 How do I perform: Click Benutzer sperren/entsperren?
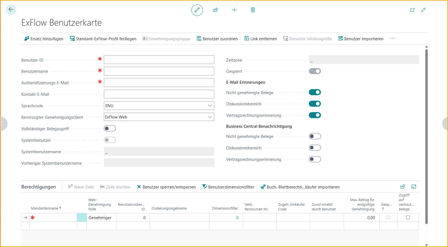(x=166, y=187)
